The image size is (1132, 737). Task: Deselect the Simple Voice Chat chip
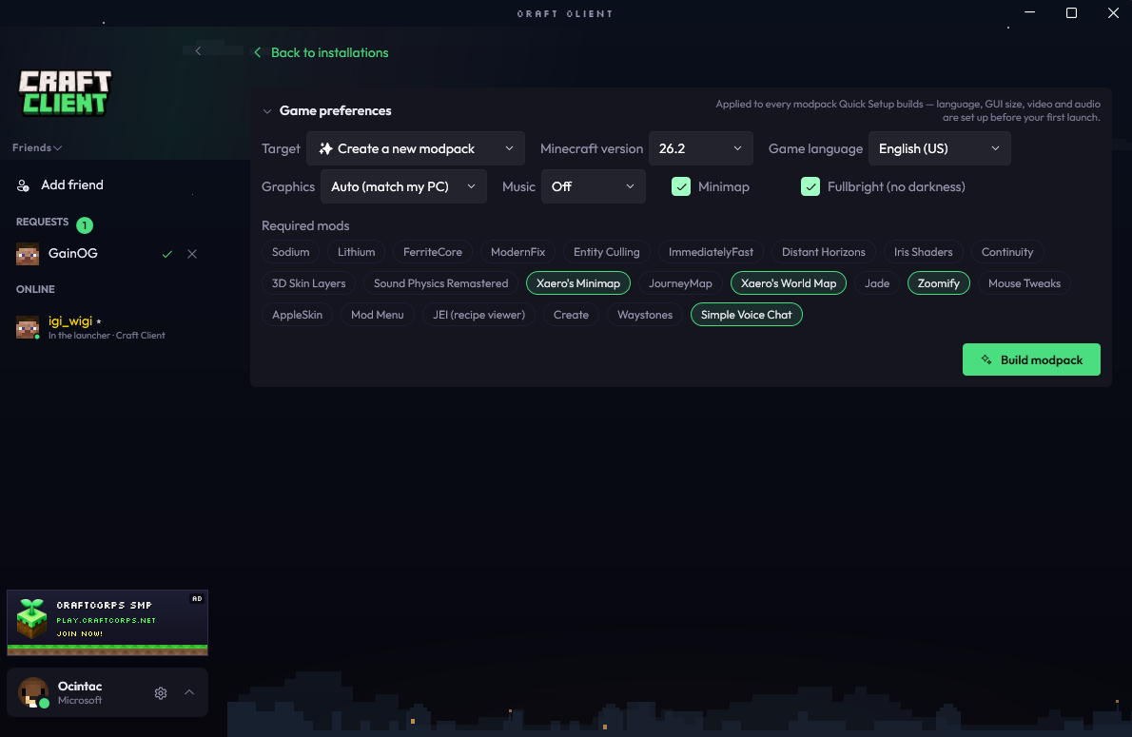tap(746, 315)
